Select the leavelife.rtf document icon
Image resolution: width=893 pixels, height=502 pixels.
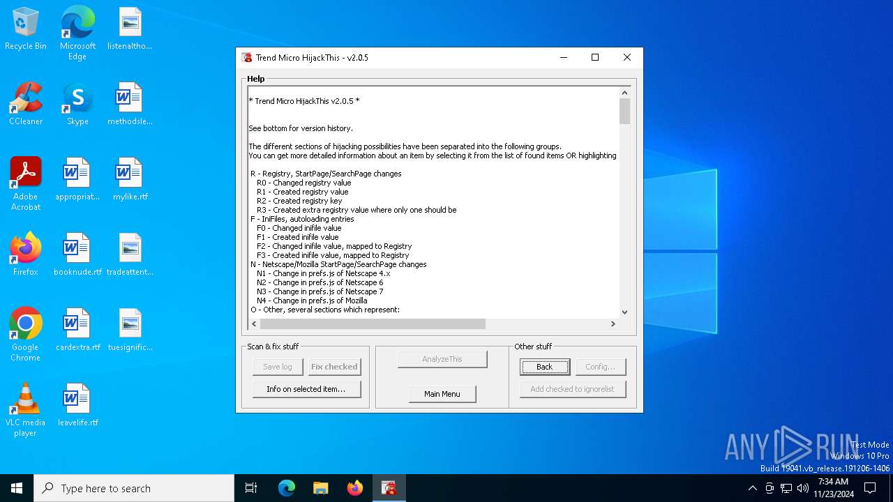[77, 406]
